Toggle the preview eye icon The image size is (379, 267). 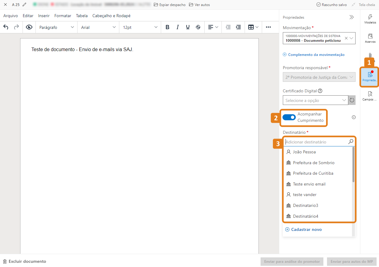(29, 27)
